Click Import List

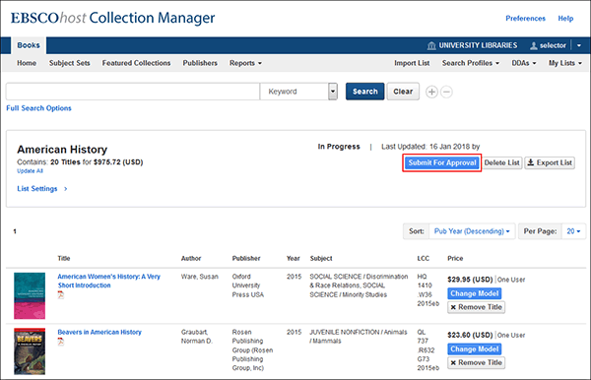click(412, 63)
